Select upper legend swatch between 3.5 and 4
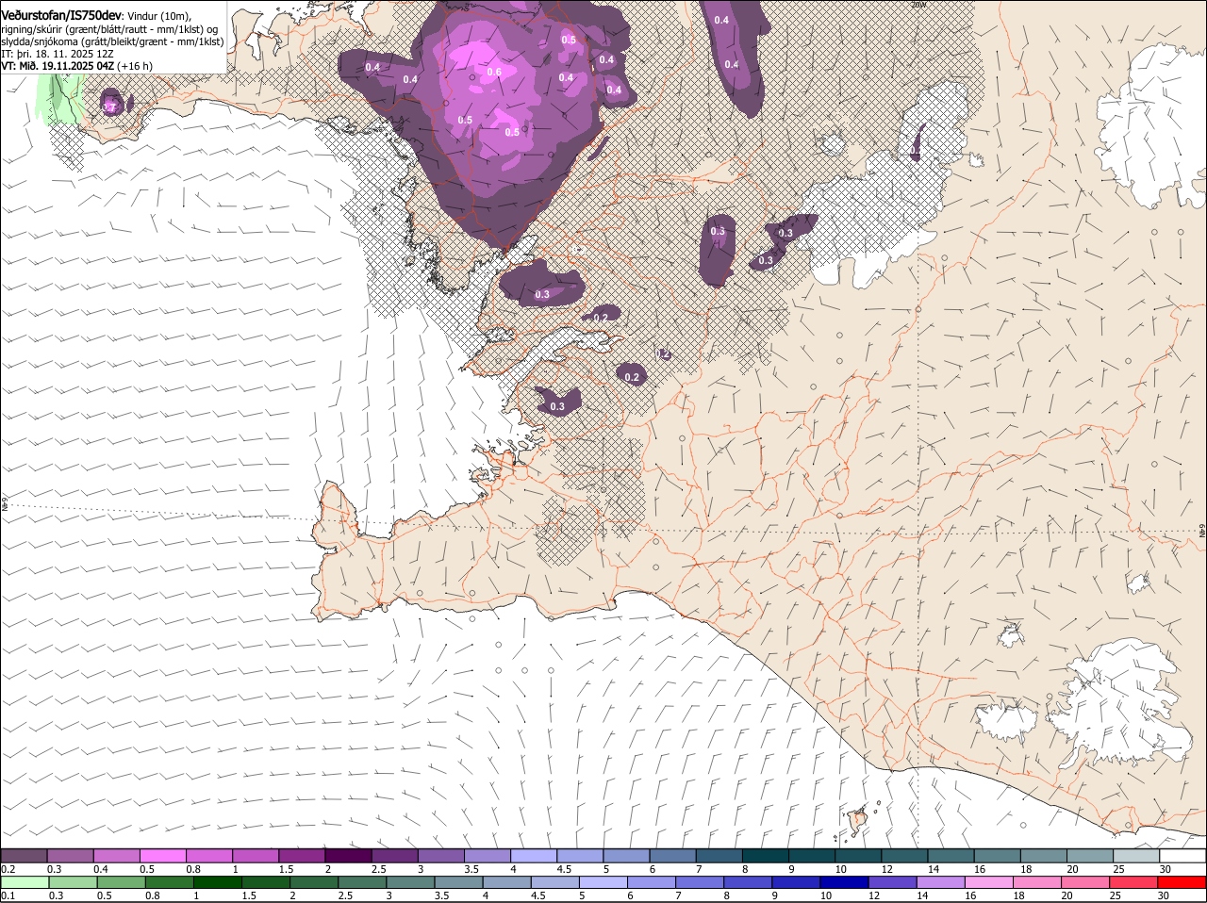This screenshot has height=903, width=1207. [x=487, y=856]
